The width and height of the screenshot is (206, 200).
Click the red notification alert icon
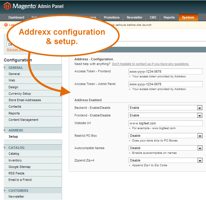pyautogui.click(x=6, y=25)
